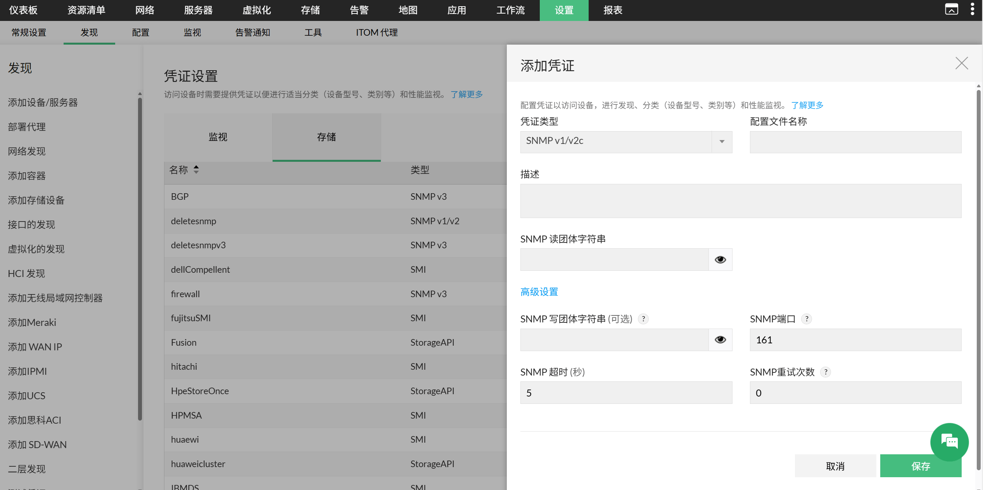Select the HpeStoreOnce credential row
Viewport: 983px width, 490px height.
335,391
